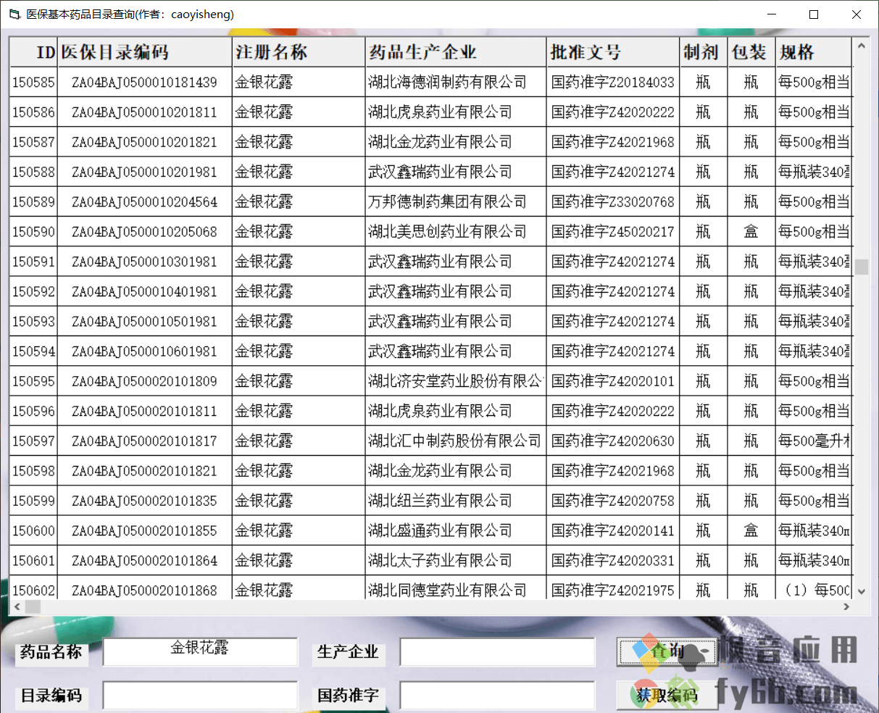Screen dimensions: 879x713
Task: Click the vertical scrollbar down arrow
Action: tap(862, 592)
